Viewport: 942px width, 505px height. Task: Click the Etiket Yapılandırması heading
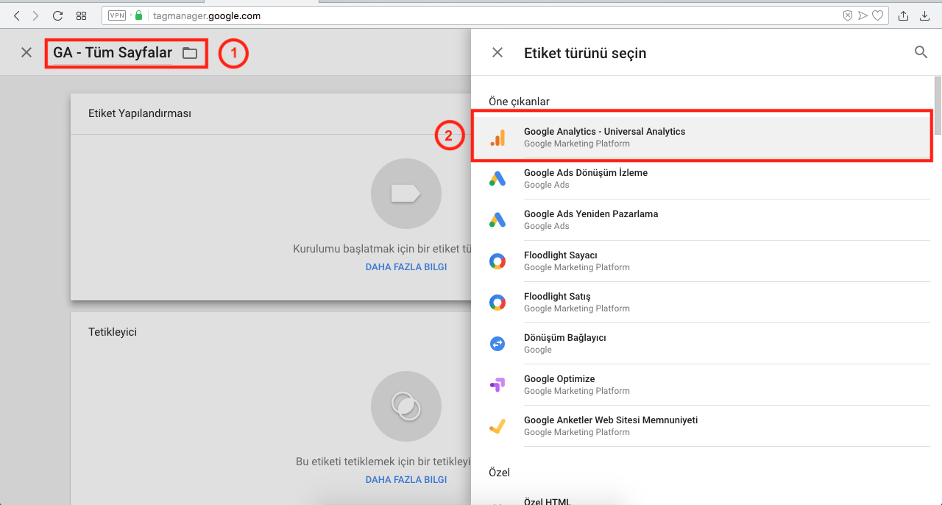tap(140, 113)
